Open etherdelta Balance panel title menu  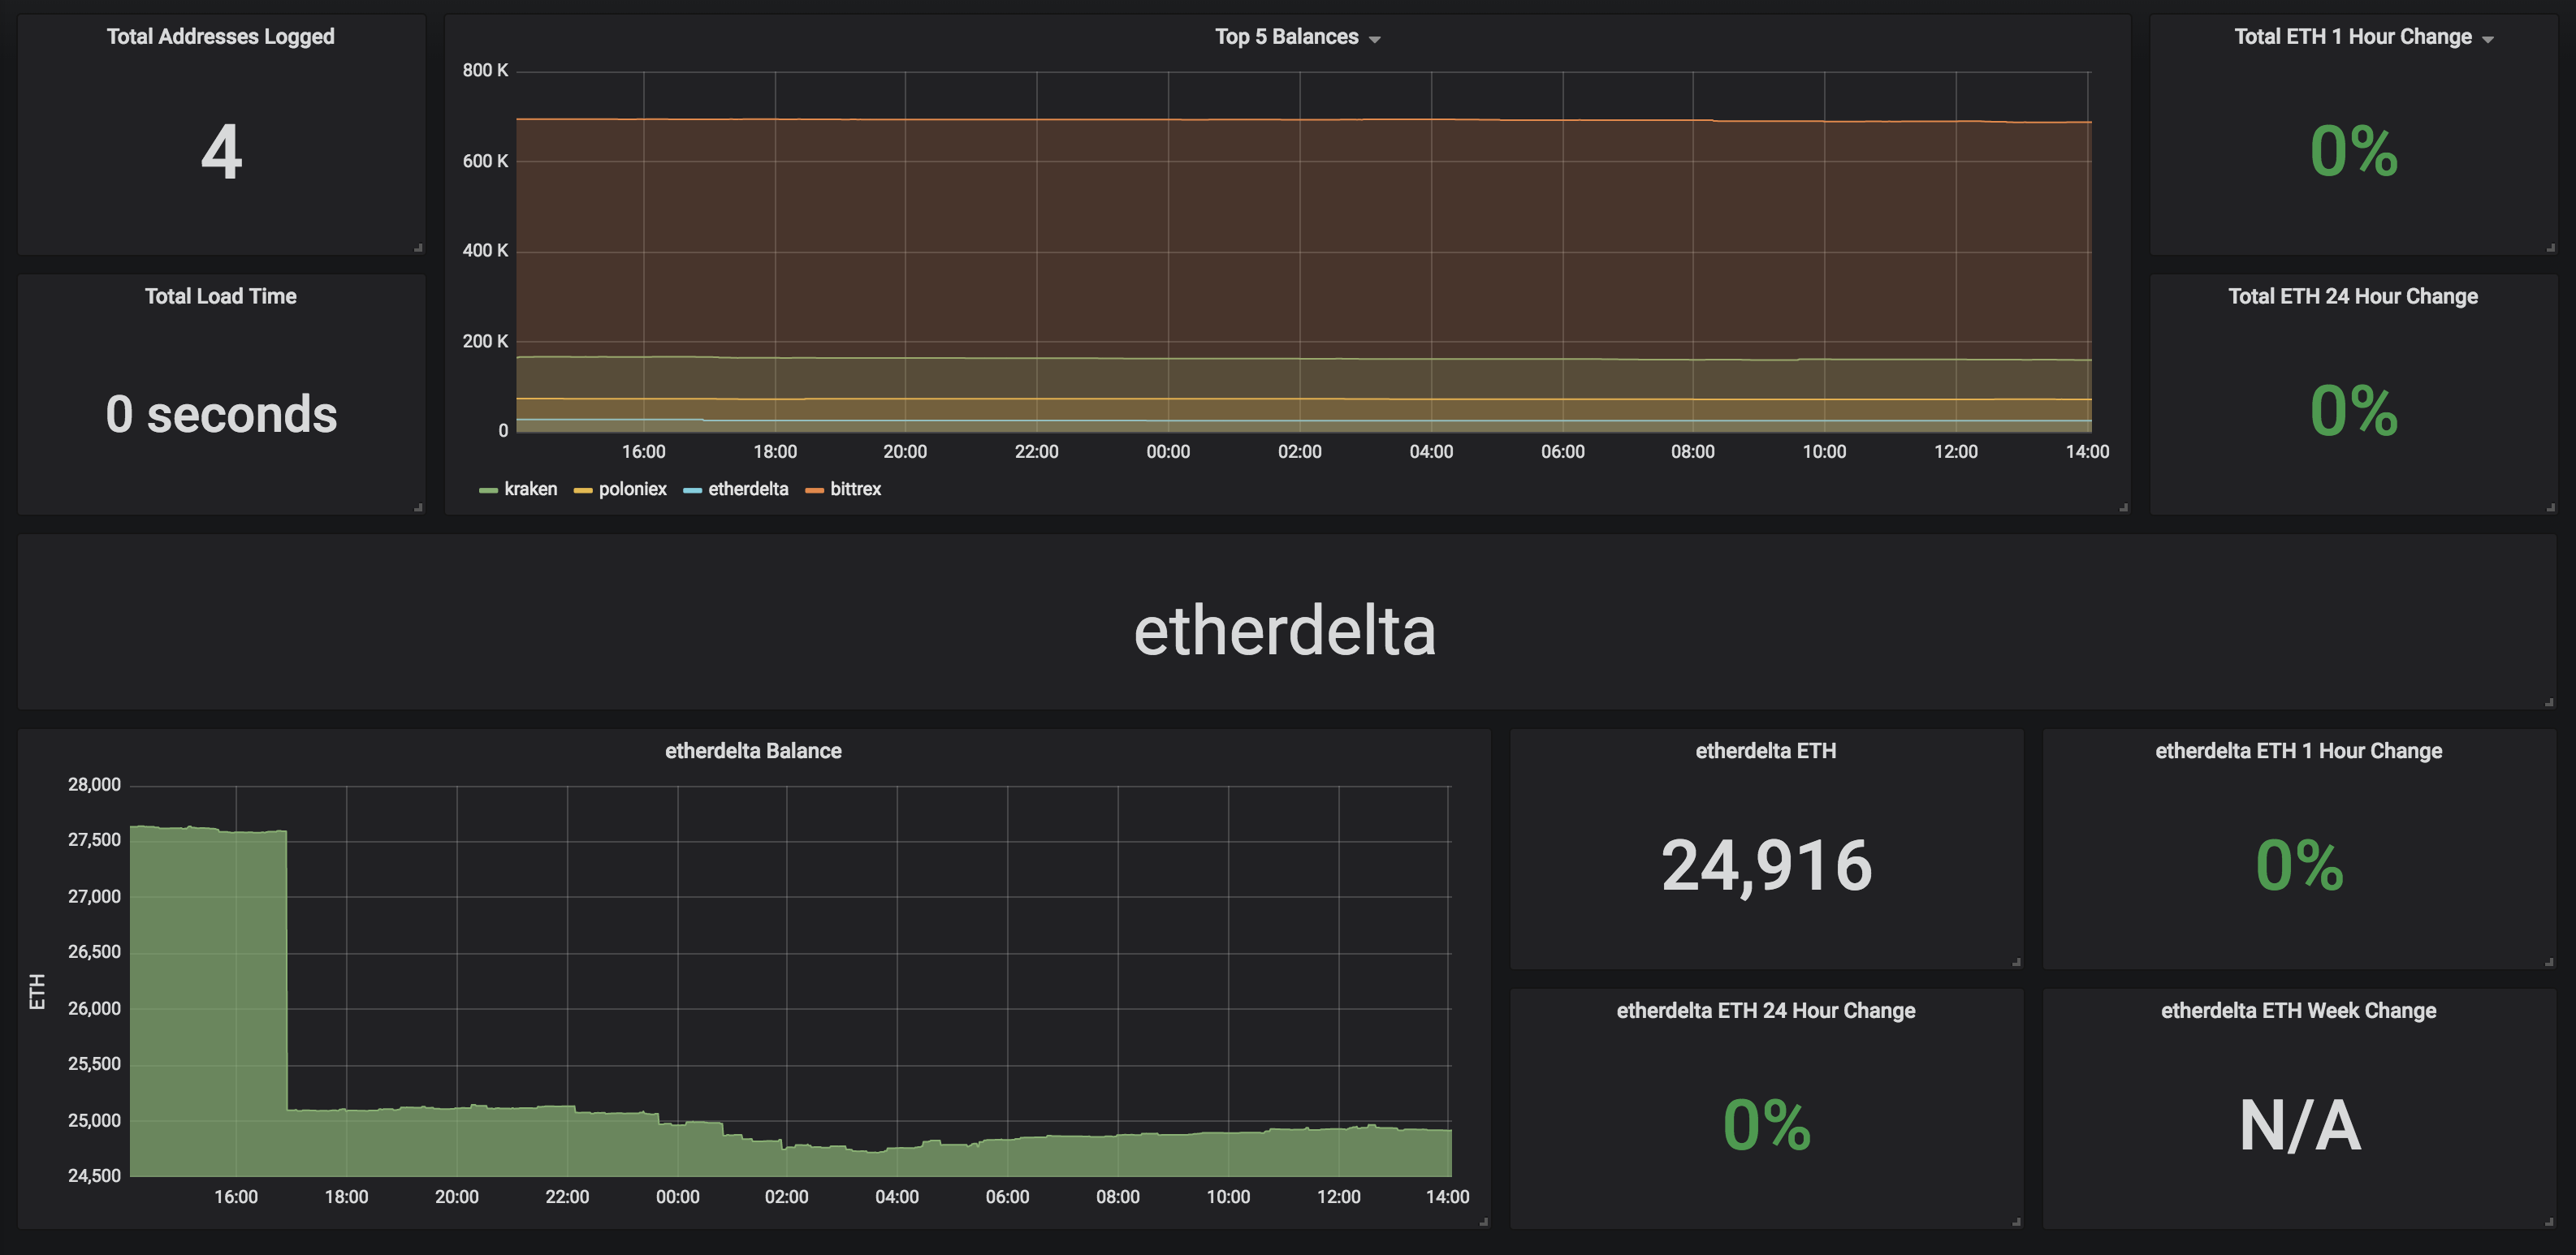(753, 750)
